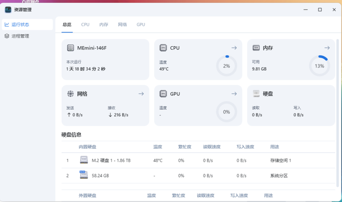Switch to the 内存 tab
The height and width of the screenshot is (202, 342).
point(104,25)
